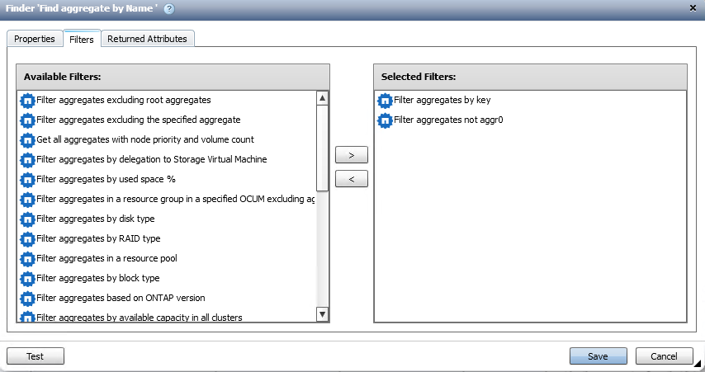
Task: Click icon beside 'Filter aggregates by RAID type'
Action: (27, 239)
